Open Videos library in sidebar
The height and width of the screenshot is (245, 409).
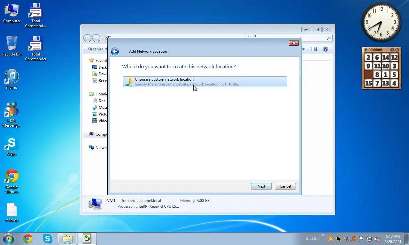pos(100,121)
